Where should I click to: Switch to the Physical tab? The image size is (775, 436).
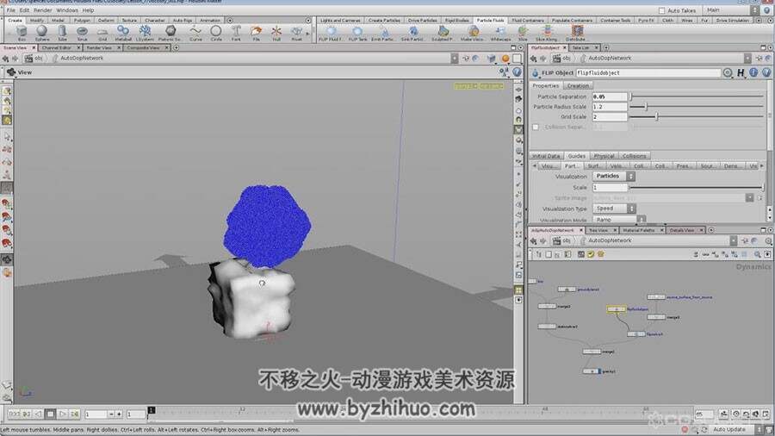[x=604, y=156]
